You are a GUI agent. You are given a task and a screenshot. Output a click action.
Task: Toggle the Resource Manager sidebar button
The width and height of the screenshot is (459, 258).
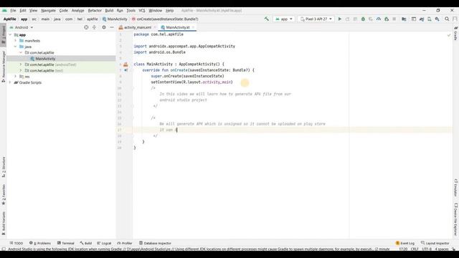pyautogui.click(x=3, y=67)
